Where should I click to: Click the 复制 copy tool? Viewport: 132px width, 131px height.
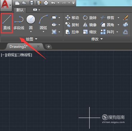click(72, 25)
